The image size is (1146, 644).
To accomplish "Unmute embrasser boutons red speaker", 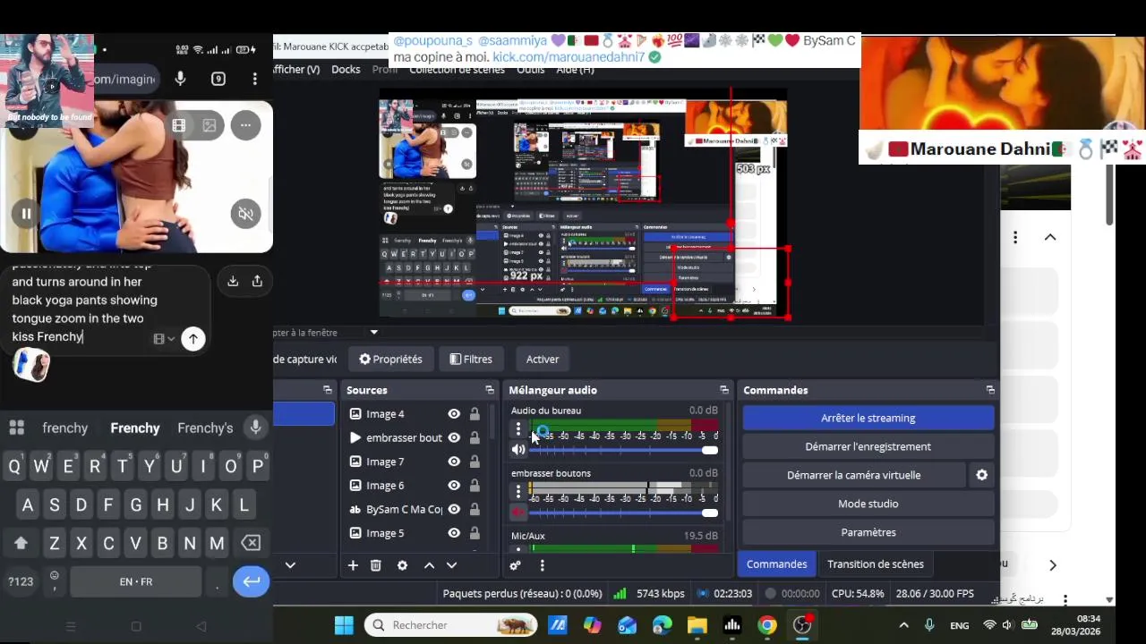I will [x=518, y=513].
